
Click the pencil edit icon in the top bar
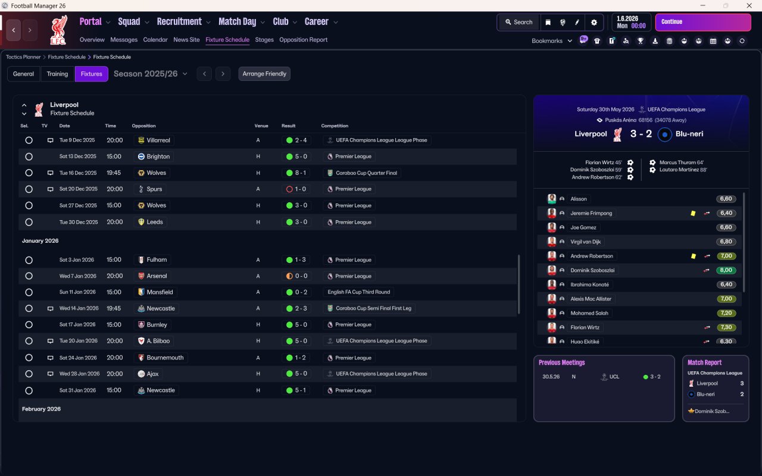577,22
